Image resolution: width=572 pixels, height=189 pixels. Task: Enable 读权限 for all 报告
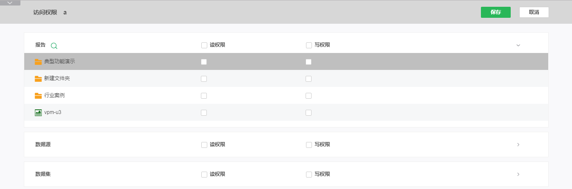204,45
